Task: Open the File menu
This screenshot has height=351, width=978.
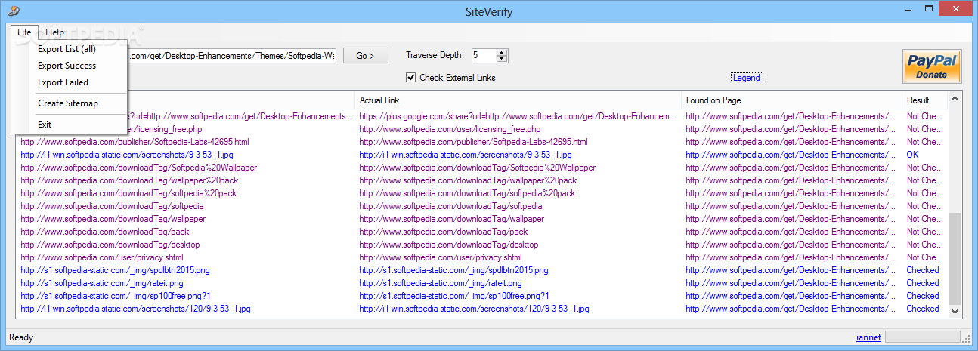Action: coord(24,32)
